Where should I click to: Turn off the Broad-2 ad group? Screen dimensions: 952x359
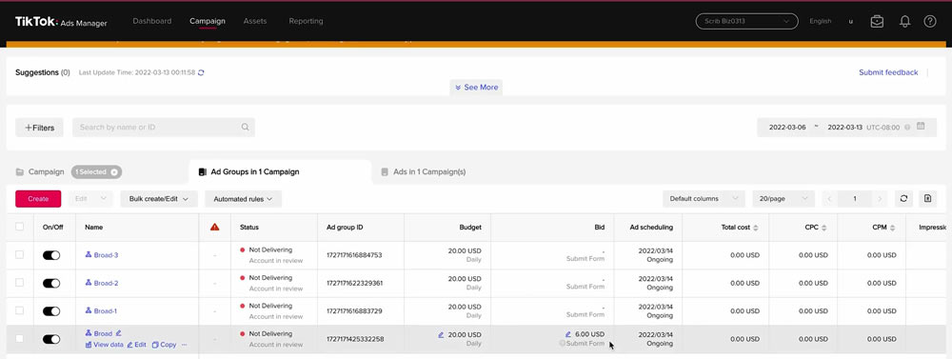pyautogui.click(x=51, y=283)
